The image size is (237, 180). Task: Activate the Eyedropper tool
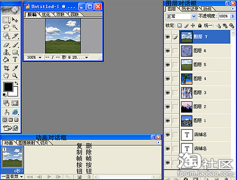[15, 68]
